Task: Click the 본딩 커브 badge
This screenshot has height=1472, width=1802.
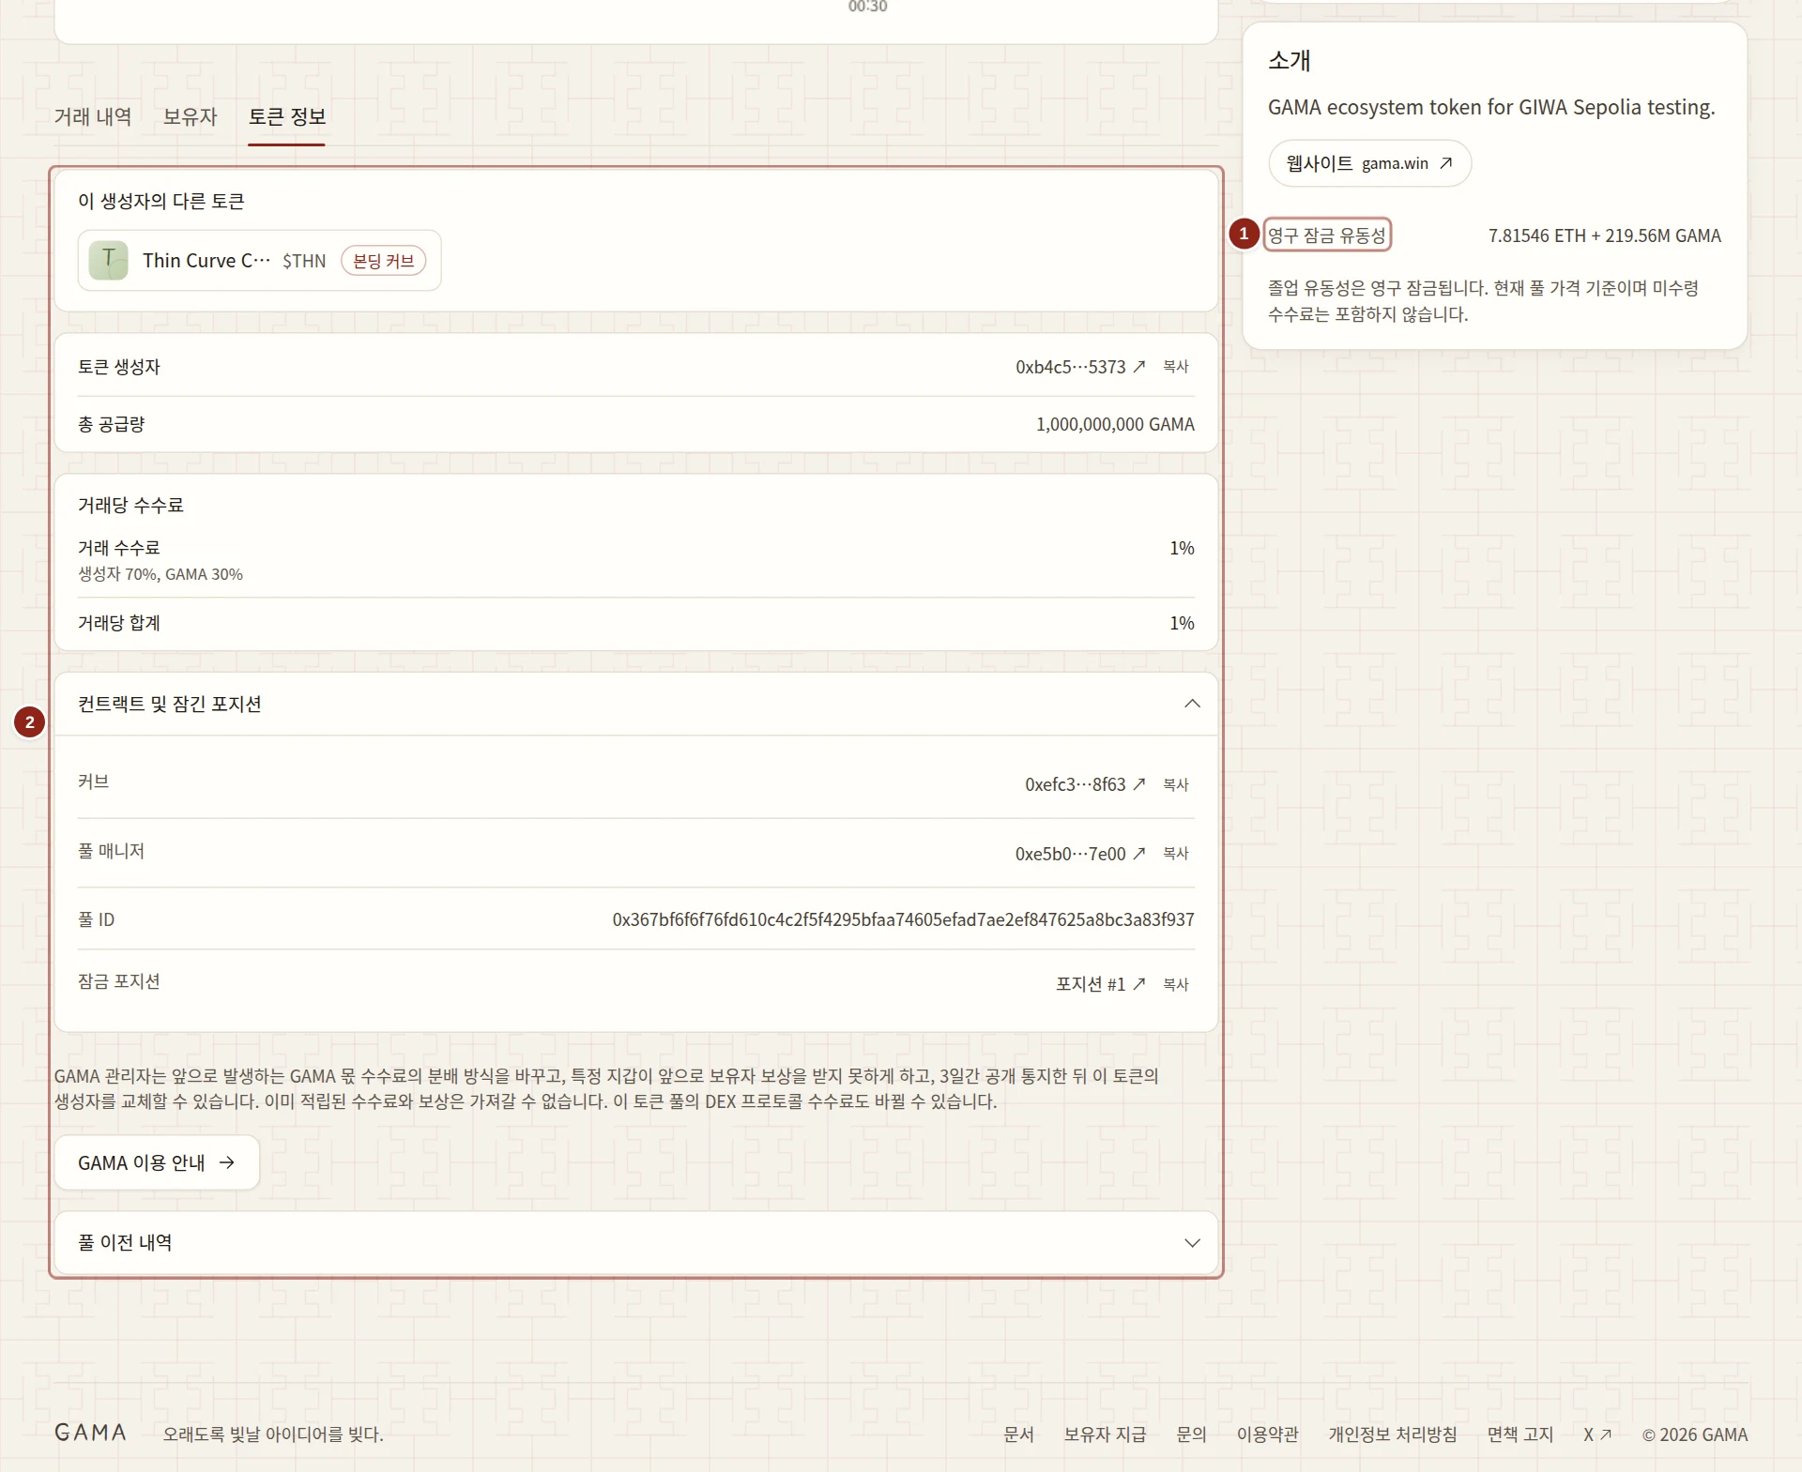Action: click(x=383, y=261)
